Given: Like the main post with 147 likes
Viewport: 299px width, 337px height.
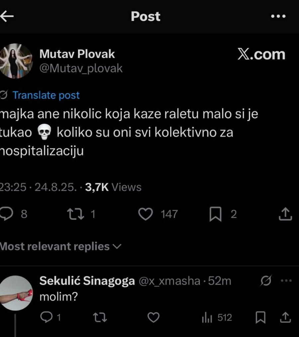Looking at the screenshot, I should click(145, 214).
